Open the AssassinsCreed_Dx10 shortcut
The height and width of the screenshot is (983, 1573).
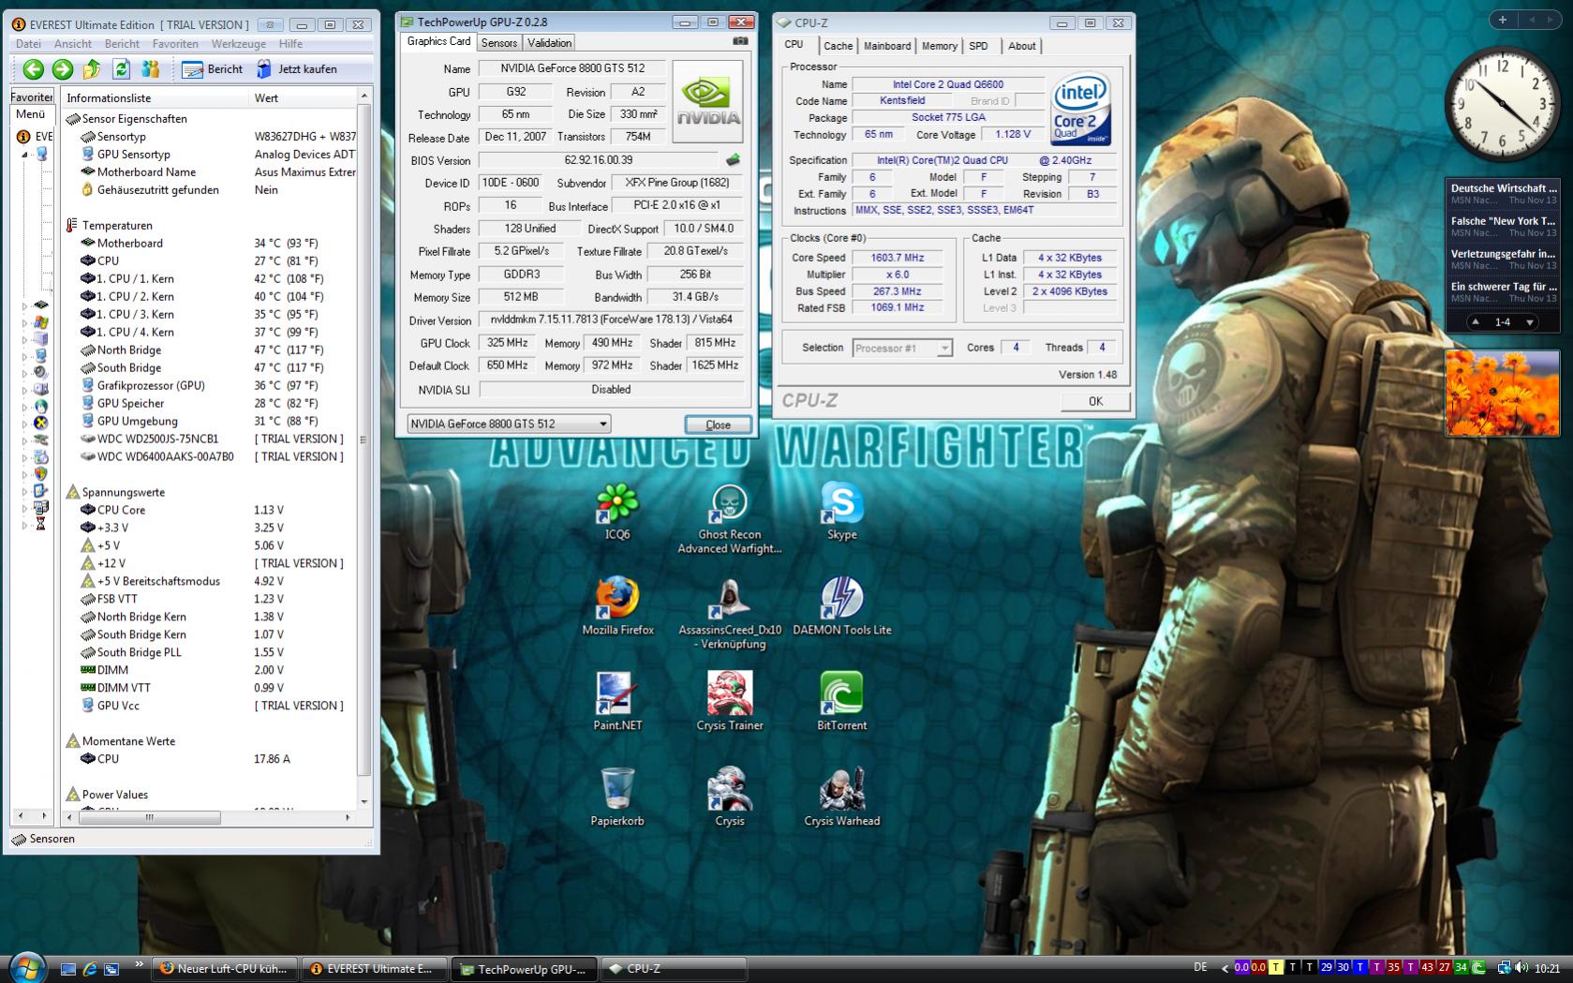click(x=730, y=615)
